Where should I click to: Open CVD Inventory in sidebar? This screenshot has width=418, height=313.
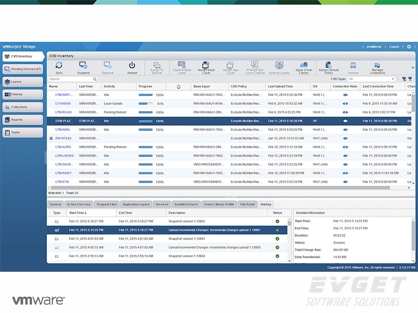pyautogui.click(x=24, y=56)
